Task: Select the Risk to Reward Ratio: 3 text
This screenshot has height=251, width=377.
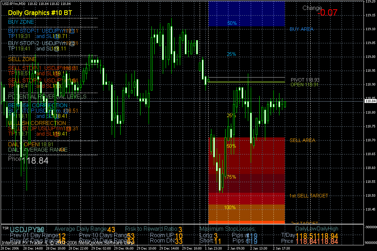Action: 154,229
